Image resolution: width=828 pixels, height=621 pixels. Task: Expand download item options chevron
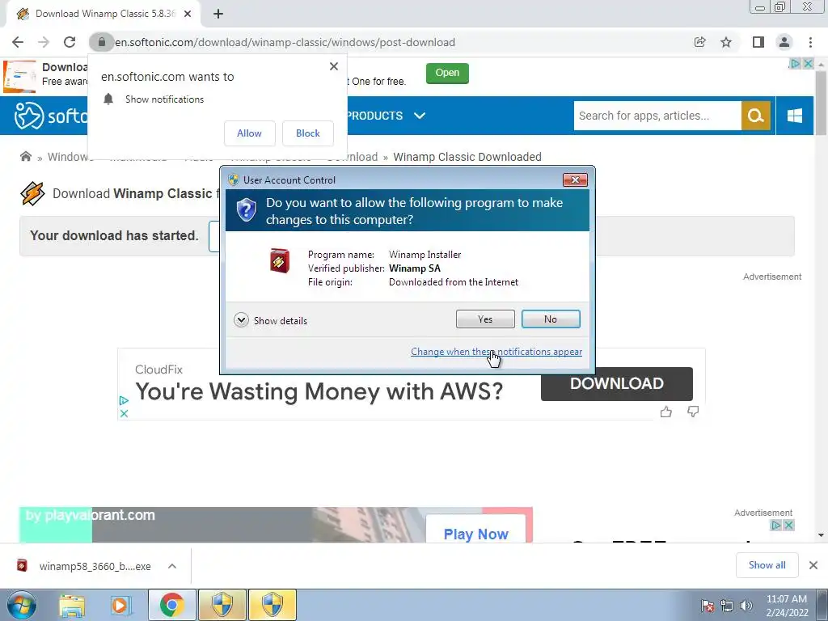click(x=172, y=566)
